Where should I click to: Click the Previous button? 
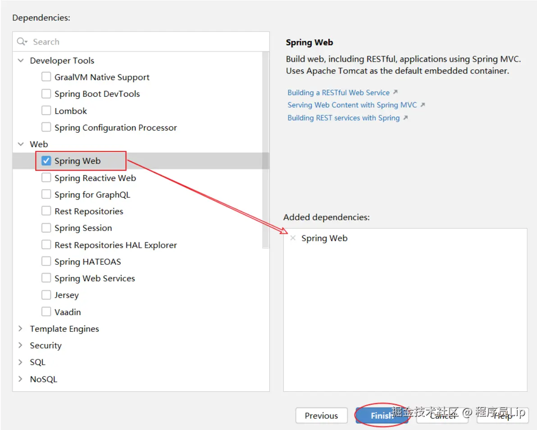(321, 416)
